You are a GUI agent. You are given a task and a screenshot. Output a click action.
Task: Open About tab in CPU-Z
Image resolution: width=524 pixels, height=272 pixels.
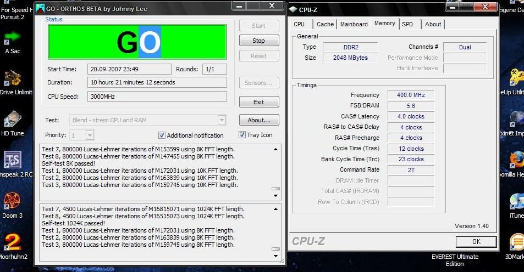click(433, 24)
